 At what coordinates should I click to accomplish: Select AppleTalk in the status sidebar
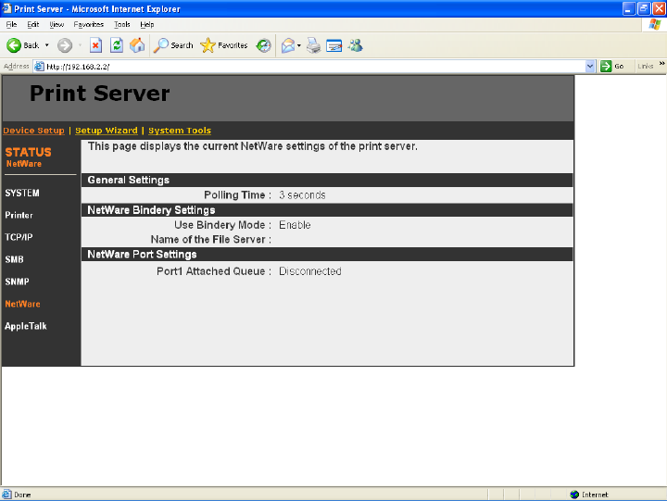[26, 326]
